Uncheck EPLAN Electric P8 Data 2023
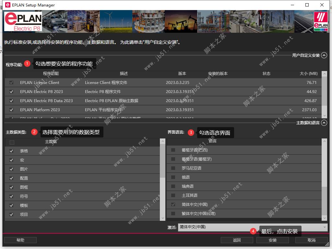This screenshot has width=332, height=249. [11, 101]
